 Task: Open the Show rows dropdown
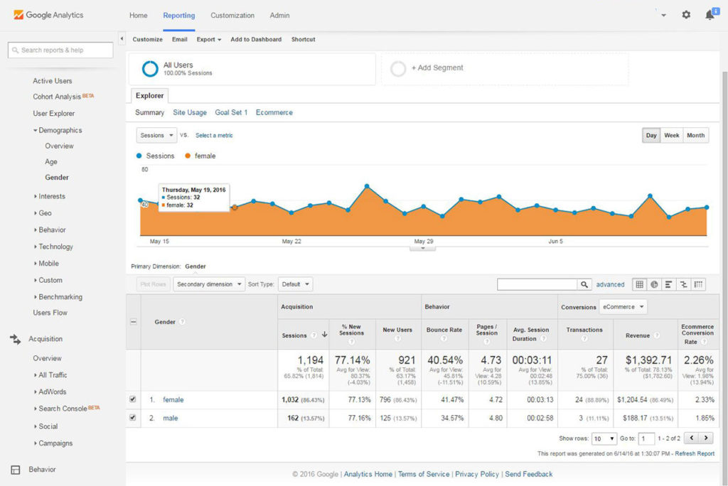click(x=604, y=438)
